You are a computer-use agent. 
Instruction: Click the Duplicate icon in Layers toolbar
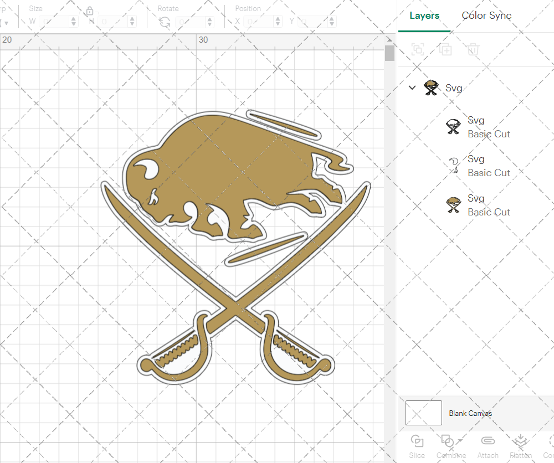coord(445,49)
